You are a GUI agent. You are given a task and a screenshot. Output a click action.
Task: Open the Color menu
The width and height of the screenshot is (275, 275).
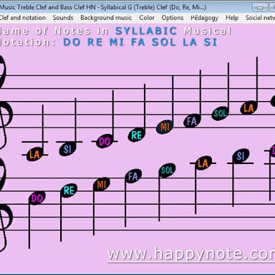[147, 18]
